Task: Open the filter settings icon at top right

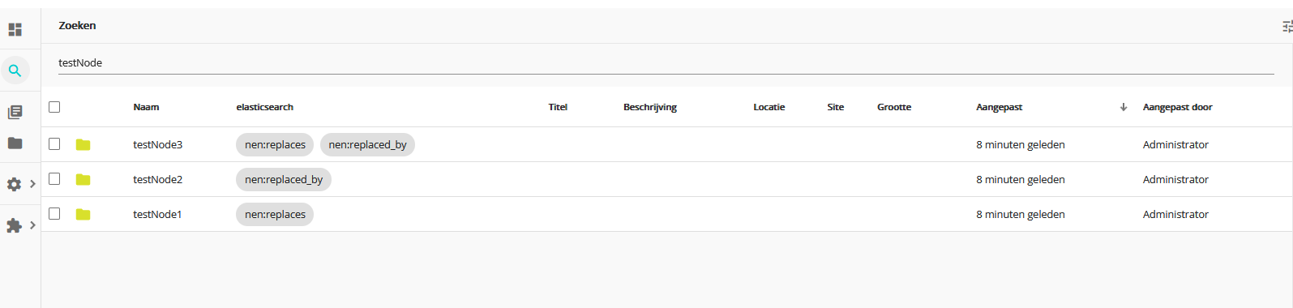Action: 1287,27
